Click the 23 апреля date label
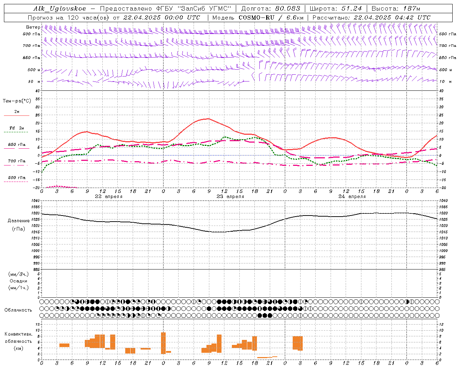 coord(230,197)
